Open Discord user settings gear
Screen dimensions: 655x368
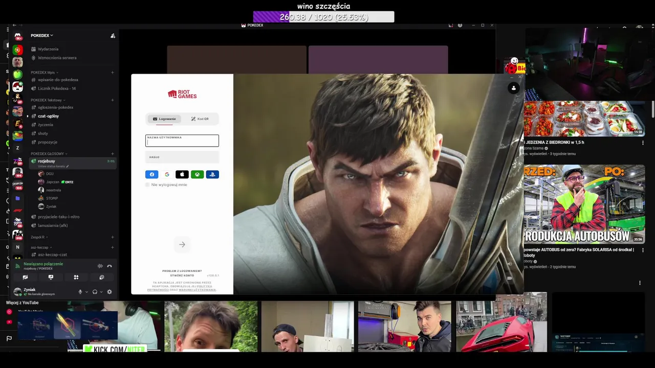click(110, 292)
